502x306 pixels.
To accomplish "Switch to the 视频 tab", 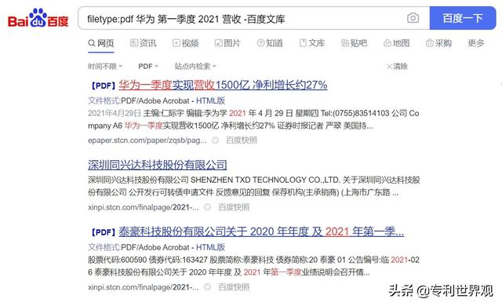I will [x=185, y=43].
